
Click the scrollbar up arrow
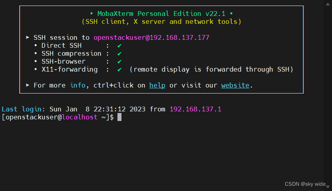(x=328, y=4)
